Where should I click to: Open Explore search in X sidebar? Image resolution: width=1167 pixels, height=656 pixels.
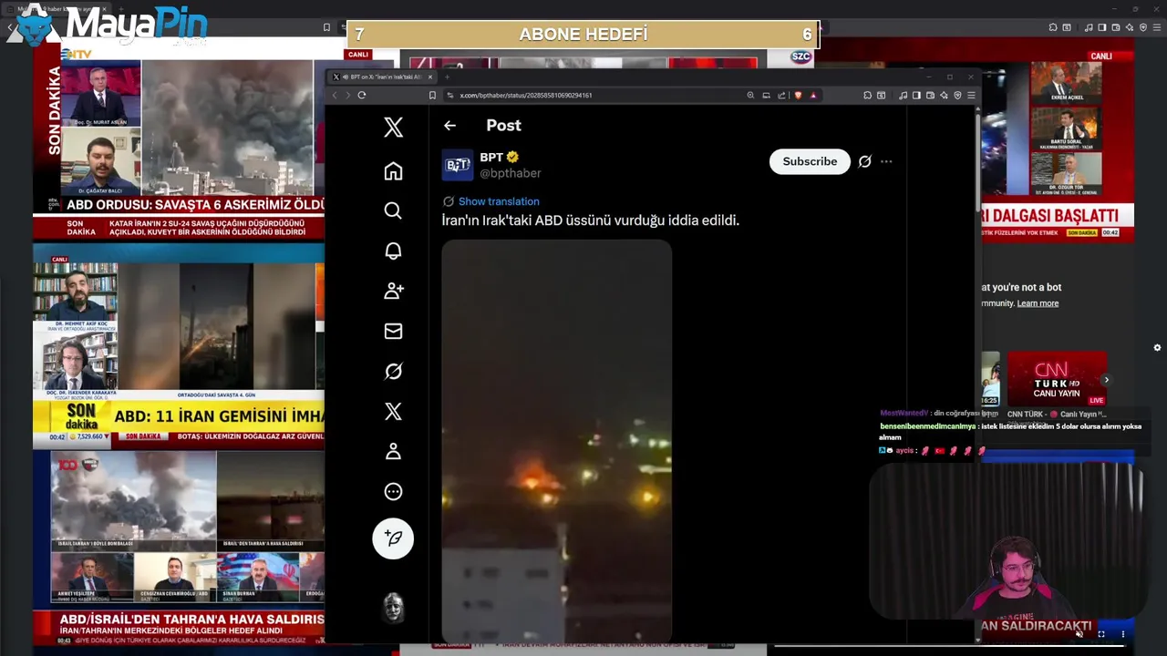click(393, 210)
